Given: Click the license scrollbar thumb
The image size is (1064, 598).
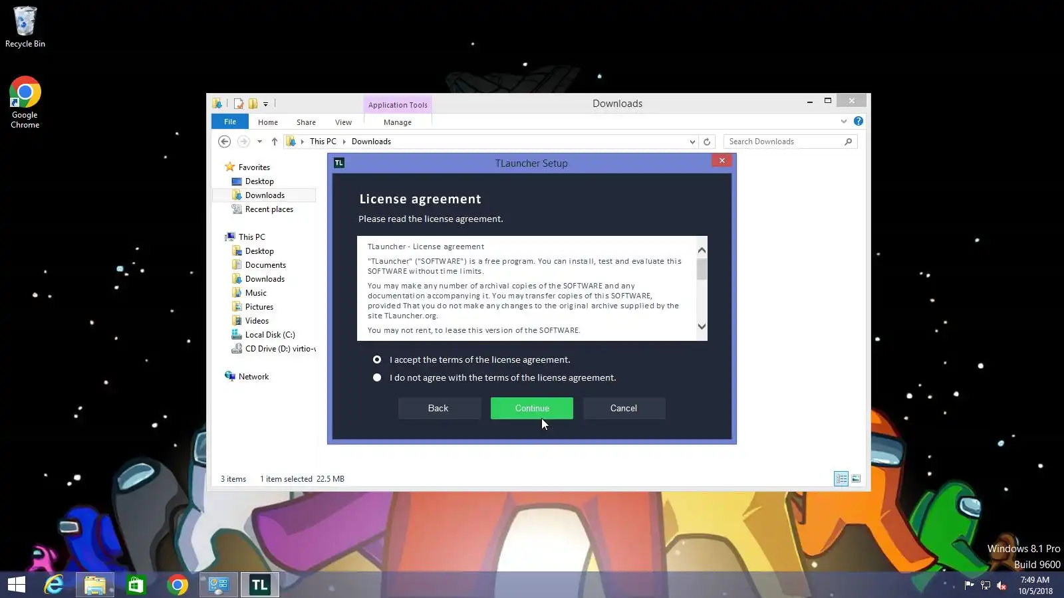Looking at the screenshot, I should 702,269.
